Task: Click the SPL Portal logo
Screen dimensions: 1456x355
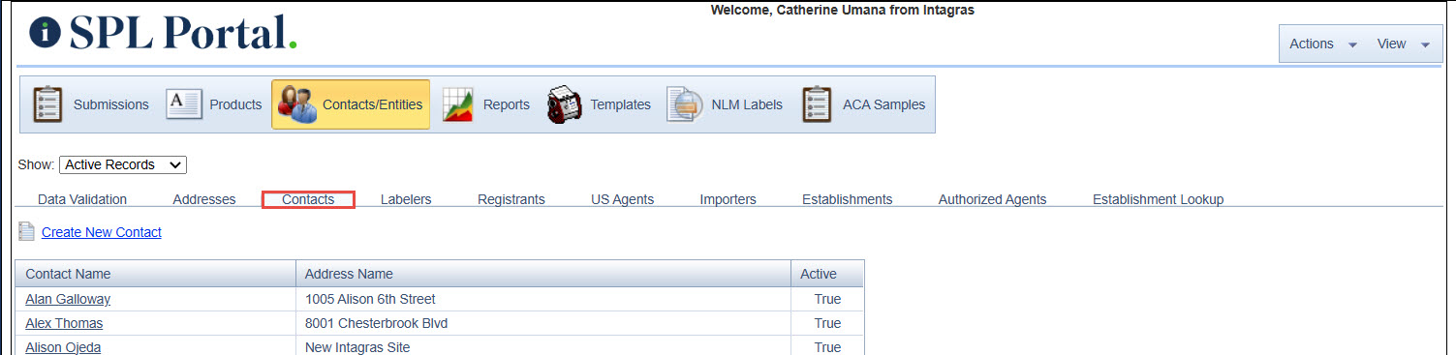Action: click(x=163, y=33)
